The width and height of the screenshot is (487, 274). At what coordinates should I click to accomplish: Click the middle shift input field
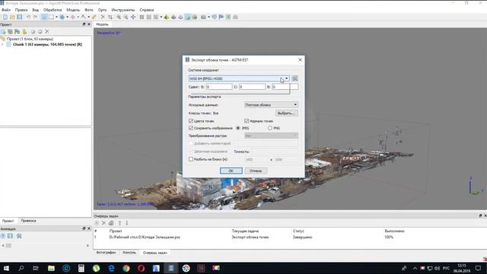pyautogui.click(x=252, y=87)
